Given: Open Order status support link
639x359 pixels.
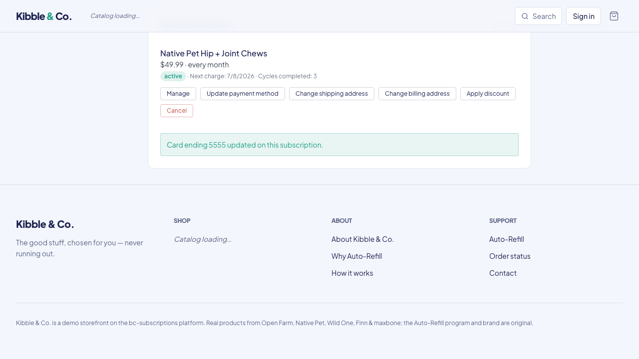Looking at the screenshot, I should 510,256.
